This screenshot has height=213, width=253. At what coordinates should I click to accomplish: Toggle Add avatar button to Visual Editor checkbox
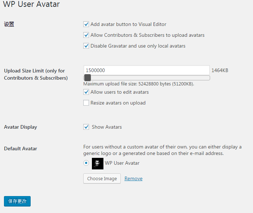tap(86, 25)
